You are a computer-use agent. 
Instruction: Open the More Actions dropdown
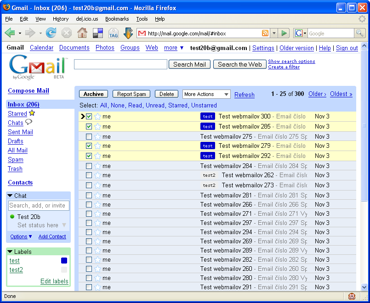point(206,94)
